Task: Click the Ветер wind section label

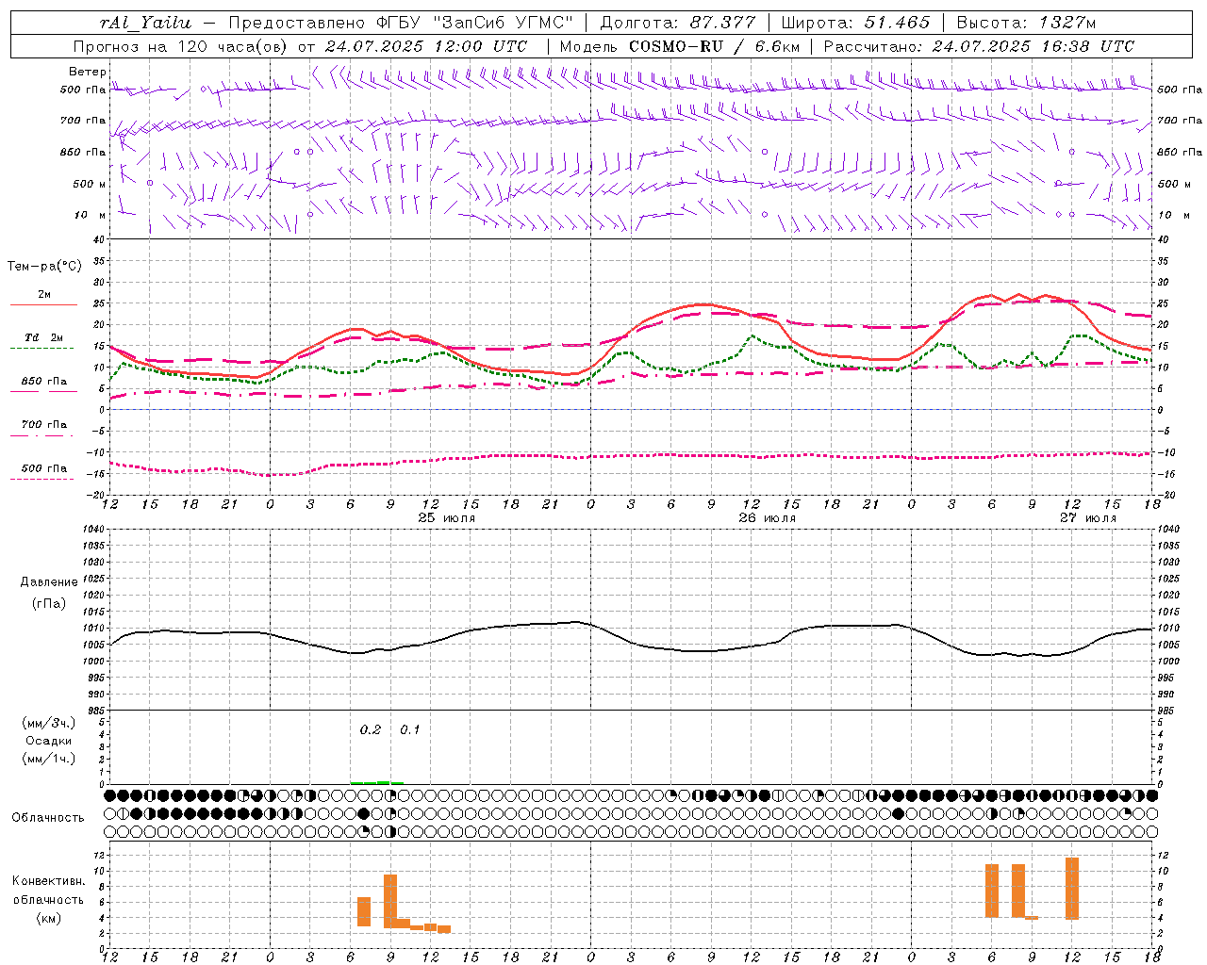Action: point(88,72)
